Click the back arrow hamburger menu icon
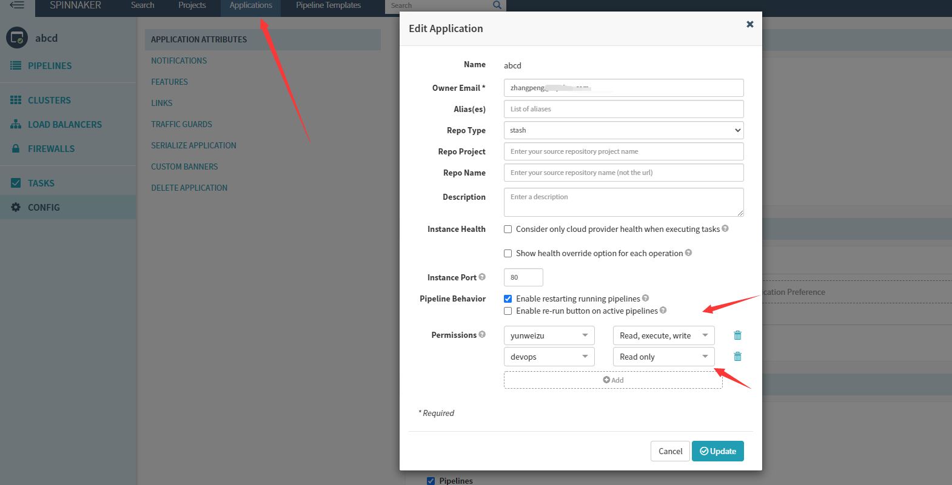 [x=17, y=5]
